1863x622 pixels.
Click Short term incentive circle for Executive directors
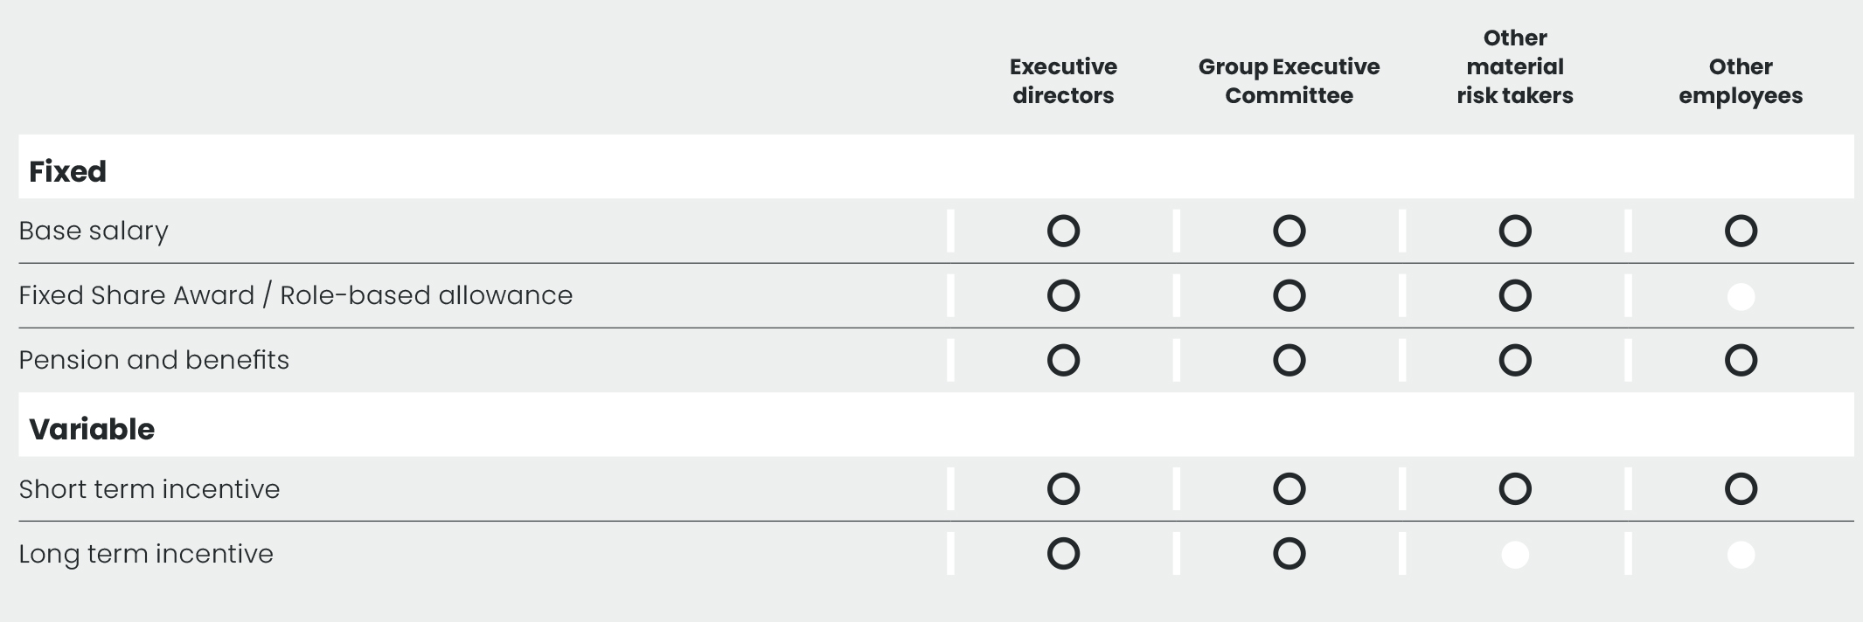click(x=1063, y=489)
